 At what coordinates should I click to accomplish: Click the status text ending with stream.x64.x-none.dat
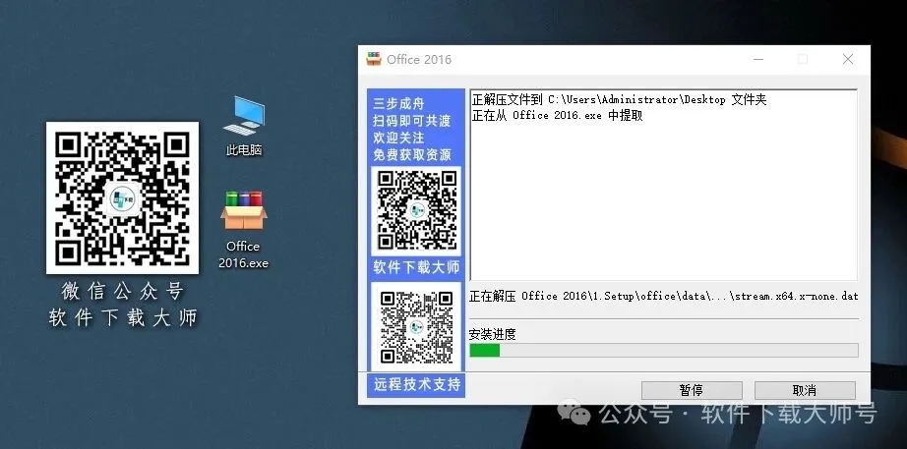pos(663,296)
